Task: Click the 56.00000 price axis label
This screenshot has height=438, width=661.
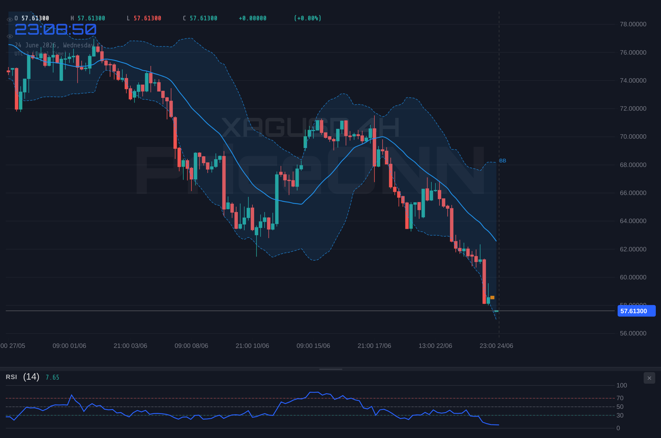Action: 633,333
